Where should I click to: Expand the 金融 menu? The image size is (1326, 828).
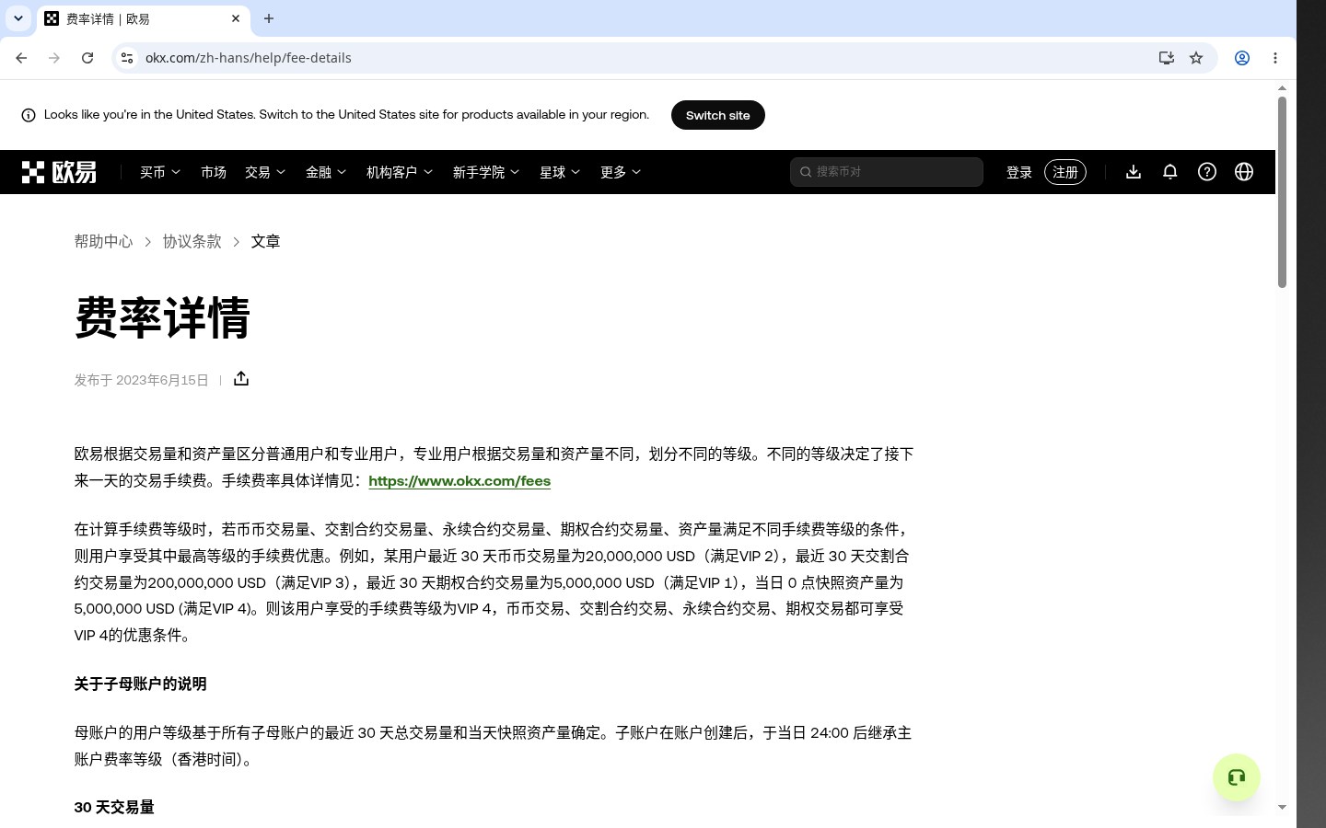point(326,172)
